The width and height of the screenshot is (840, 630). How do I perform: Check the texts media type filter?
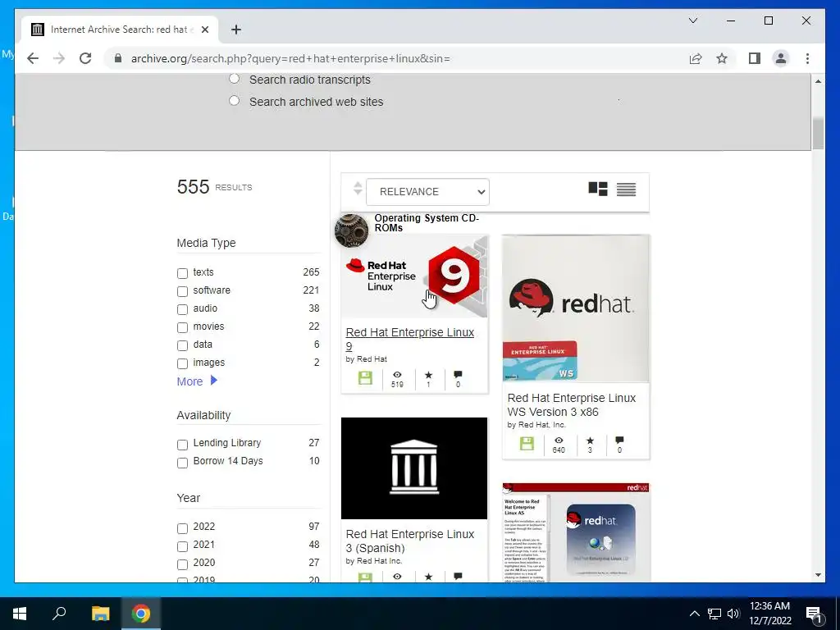[182, 273]
